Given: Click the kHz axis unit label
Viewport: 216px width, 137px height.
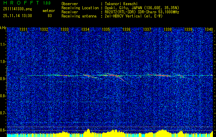Looking at the screenshot, I should point(3,28).
